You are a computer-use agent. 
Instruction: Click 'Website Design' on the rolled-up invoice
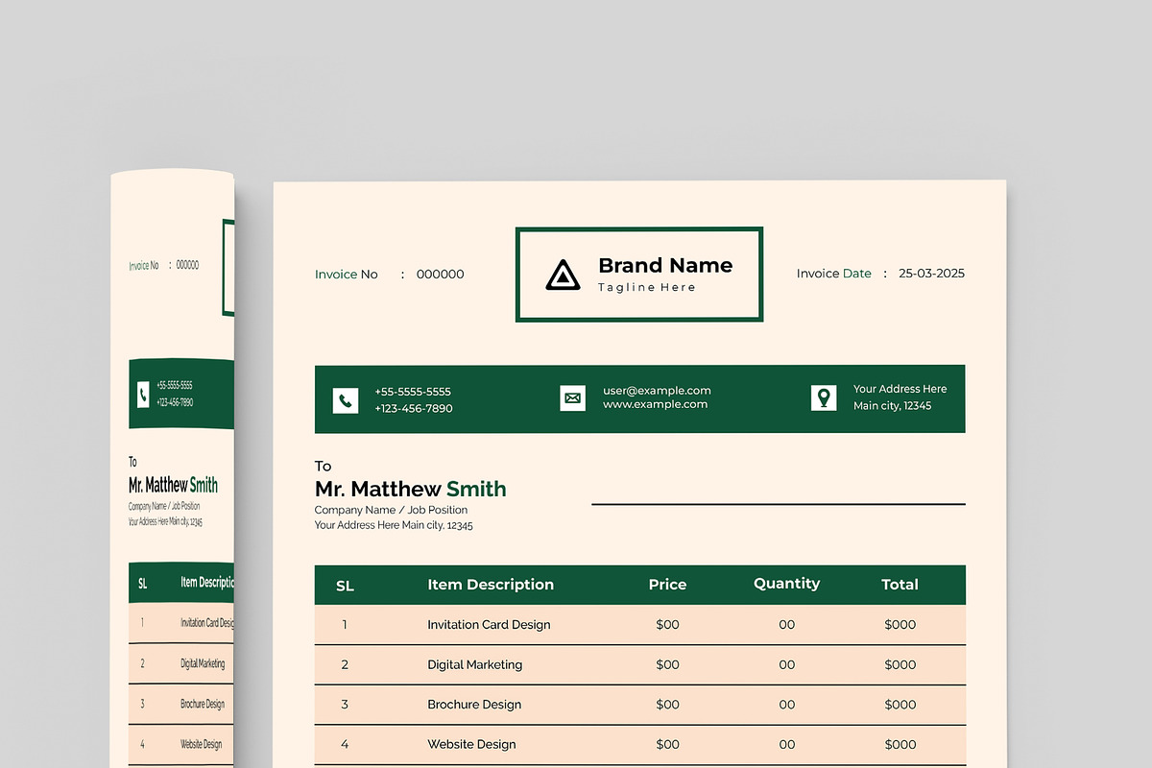pyautogui.click(x=201, y=744)
